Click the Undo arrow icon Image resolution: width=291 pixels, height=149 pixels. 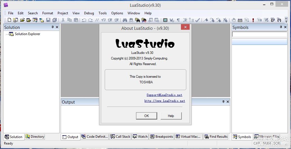[x=84, y=20]
